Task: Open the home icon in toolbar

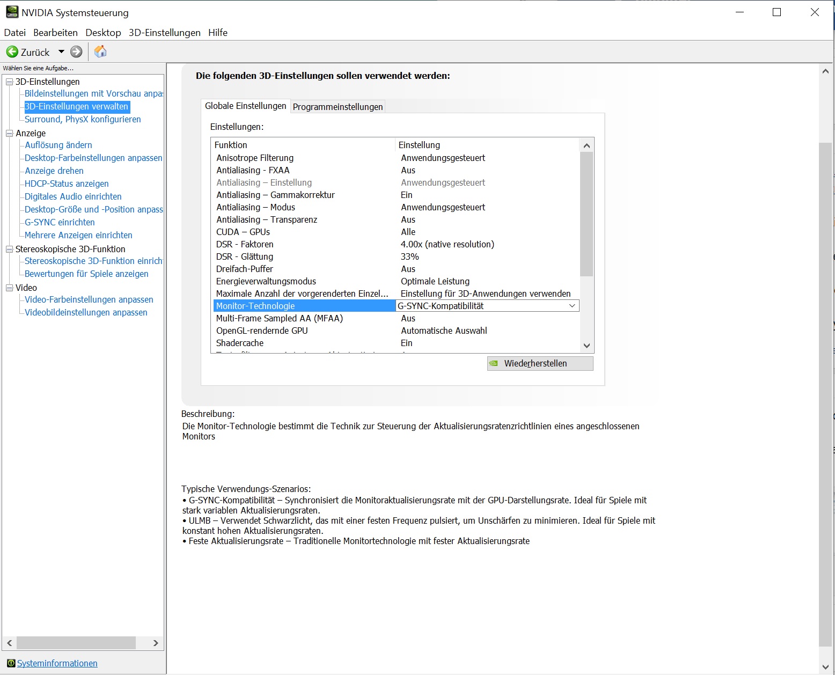Action: (100, 52)
